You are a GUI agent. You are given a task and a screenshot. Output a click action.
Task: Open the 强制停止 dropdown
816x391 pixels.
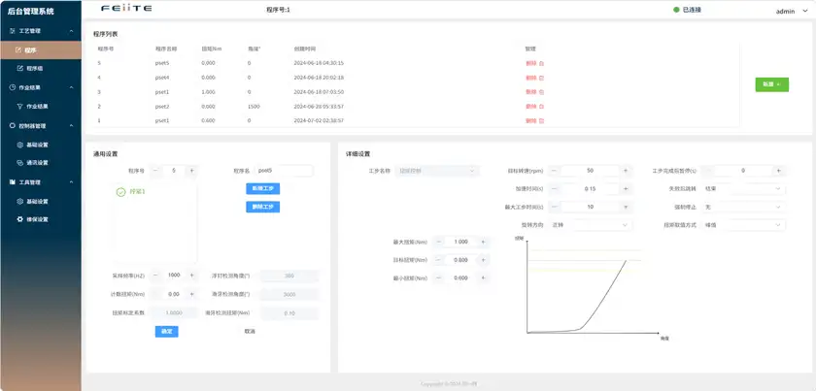pyautogui.click(x=743, y=207)
